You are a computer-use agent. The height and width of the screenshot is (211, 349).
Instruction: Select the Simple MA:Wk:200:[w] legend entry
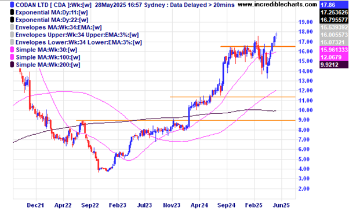pos(48,65)
